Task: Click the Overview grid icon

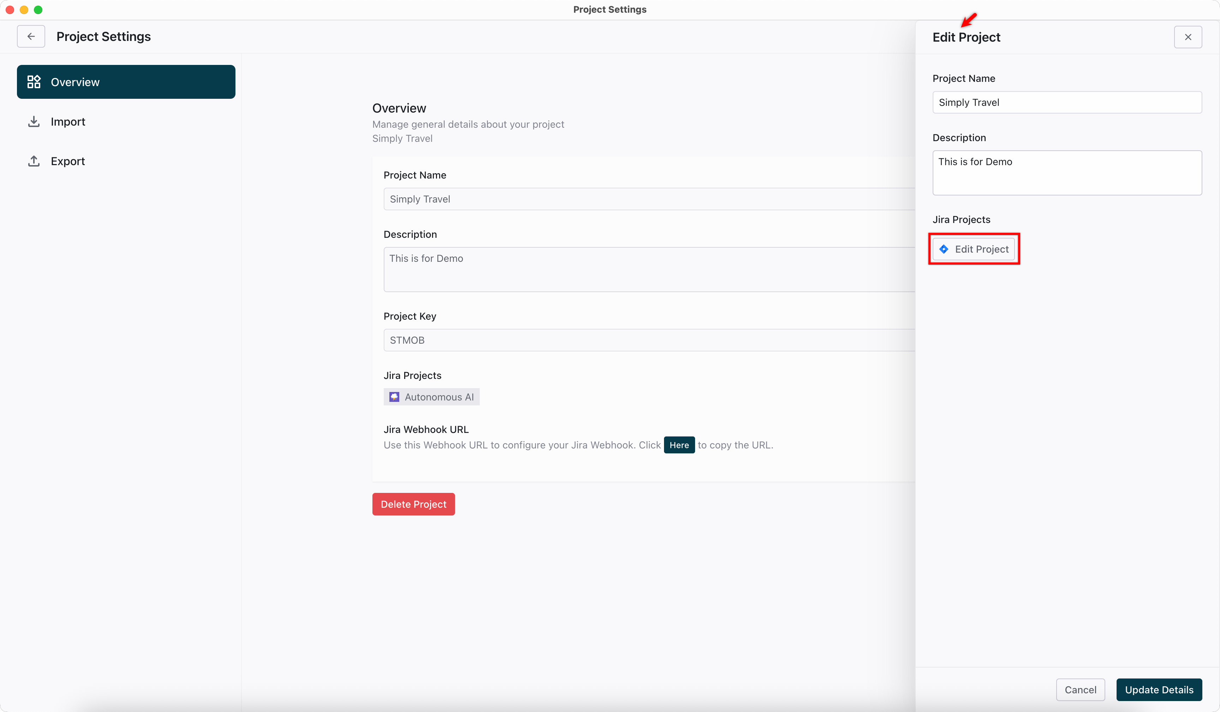Action: [34, 82]
